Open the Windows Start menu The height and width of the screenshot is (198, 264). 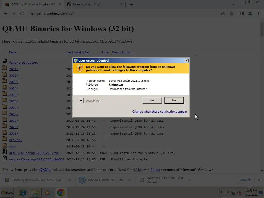click(7, 192)
